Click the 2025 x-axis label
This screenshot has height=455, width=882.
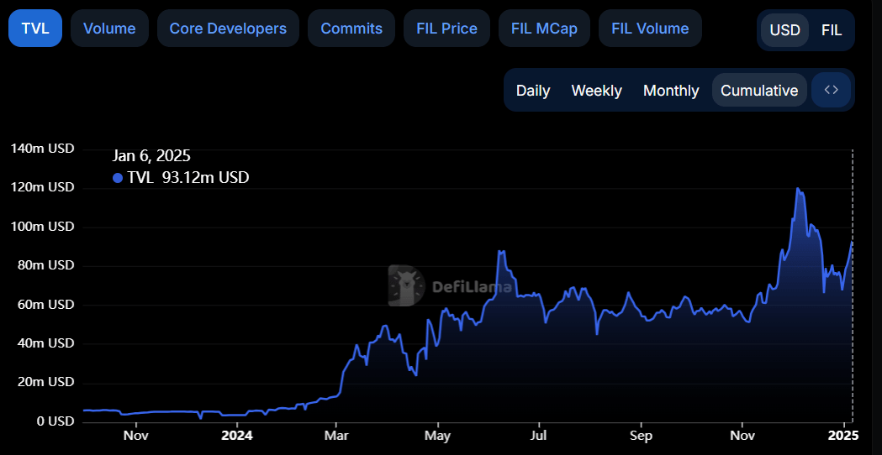click(x=843, y=436)
